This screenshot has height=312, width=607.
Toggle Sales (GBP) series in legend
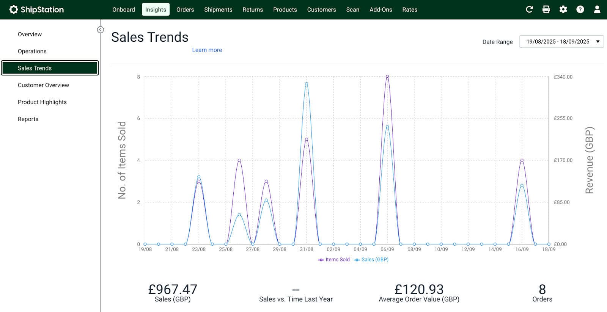pos(371,260)
